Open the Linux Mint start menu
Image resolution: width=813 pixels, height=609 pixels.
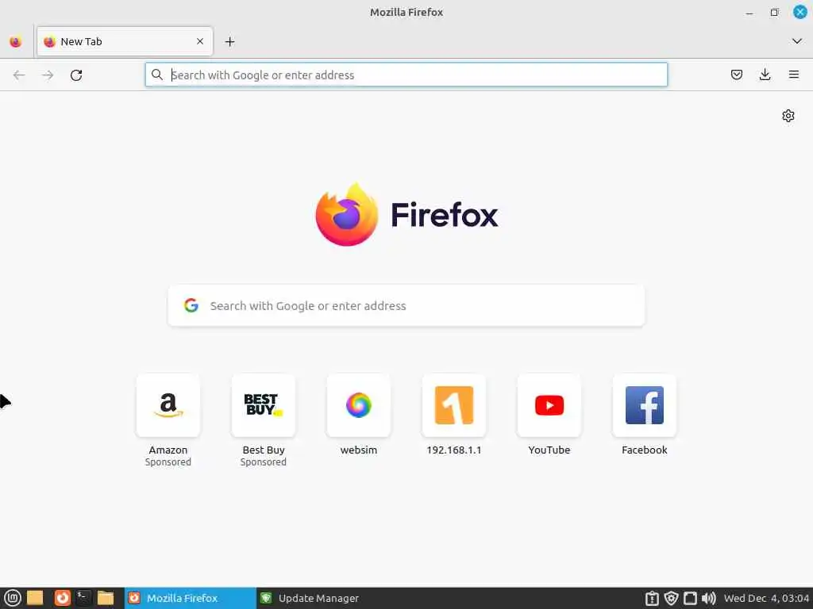(12, 598)
